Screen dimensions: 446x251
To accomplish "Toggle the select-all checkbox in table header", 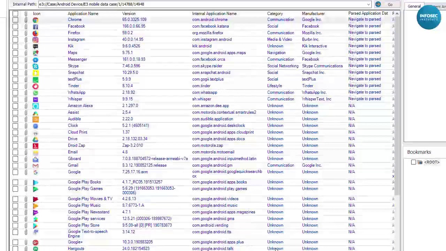I will [15, 14].
